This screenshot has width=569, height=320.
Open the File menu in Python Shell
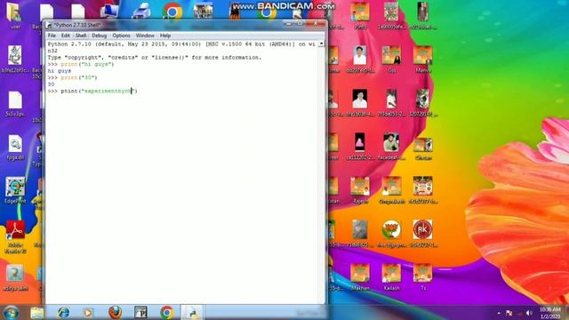pos(52,36)
